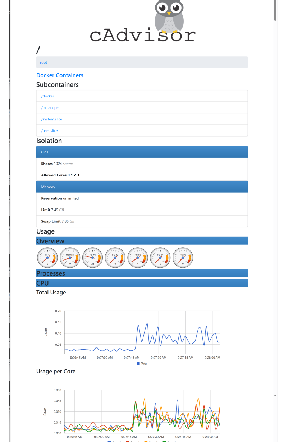Click the Usage per Core chart
Image resolution: width=307 pixels, height=442 pixels.
tap(142, 411)
